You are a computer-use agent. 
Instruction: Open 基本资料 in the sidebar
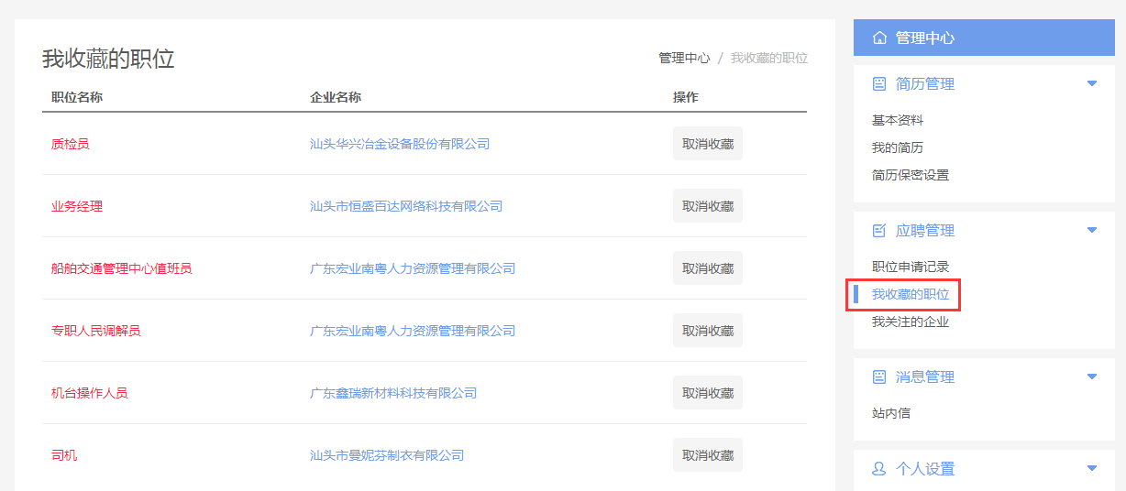pyautogui.click(x=898, y=120)
